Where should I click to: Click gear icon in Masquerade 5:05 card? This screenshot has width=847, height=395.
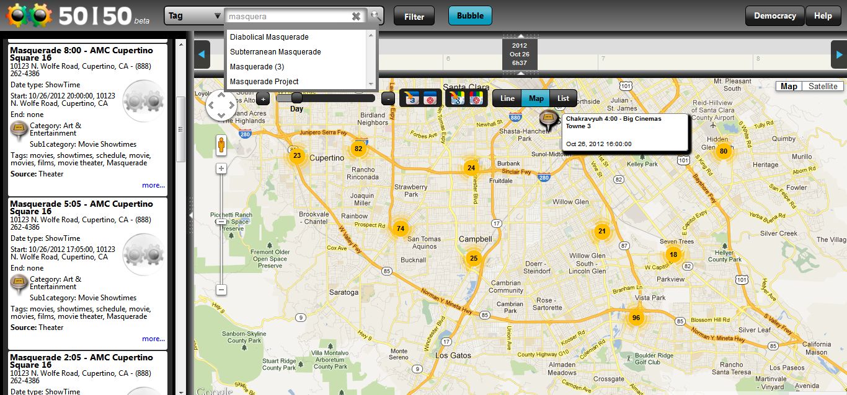click(144, 254)
